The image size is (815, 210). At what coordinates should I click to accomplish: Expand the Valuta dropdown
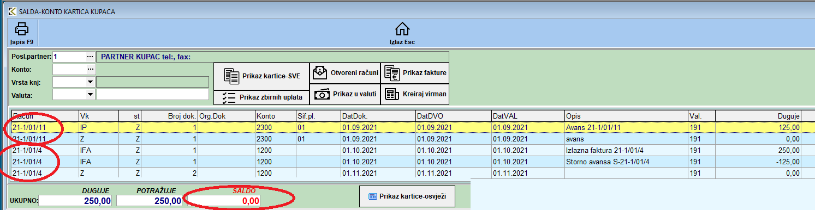(x=90, y=95)
